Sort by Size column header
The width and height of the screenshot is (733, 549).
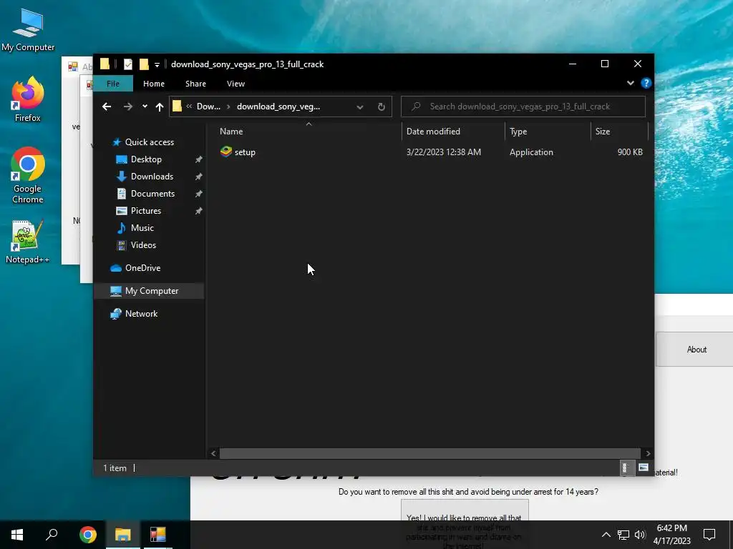[x=619, y=132]
